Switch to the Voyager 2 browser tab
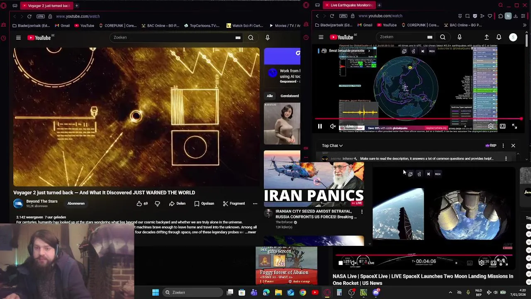The image size is (531, 299). (46, 5)
